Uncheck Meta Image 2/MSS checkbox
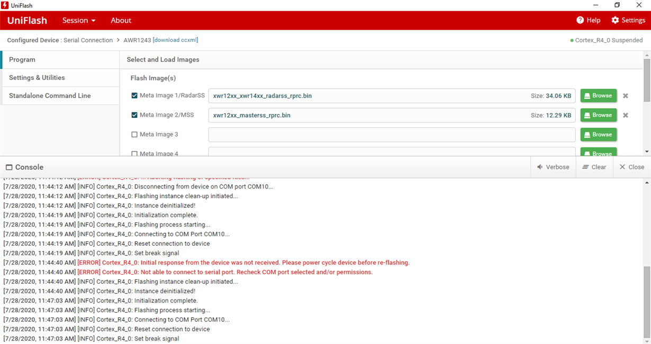651x344 pixels. click(x=134, y=115)
